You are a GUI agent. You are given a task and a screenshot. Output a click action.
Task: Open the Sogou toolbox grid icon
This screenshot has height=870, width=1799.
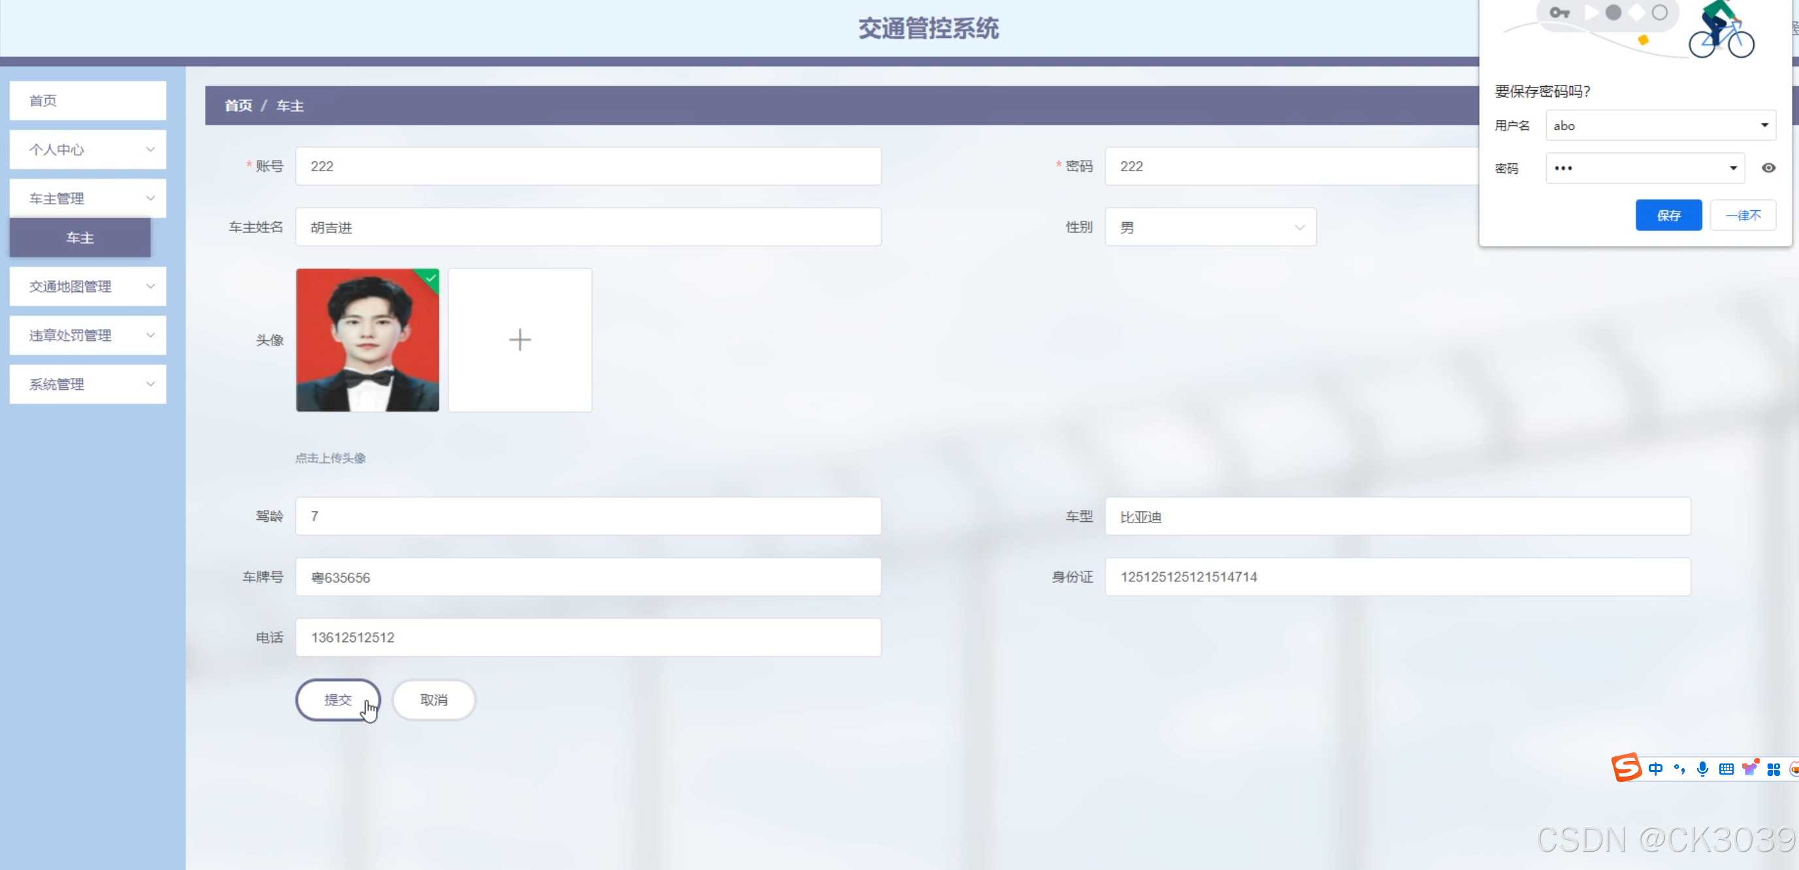[1774, 769]
